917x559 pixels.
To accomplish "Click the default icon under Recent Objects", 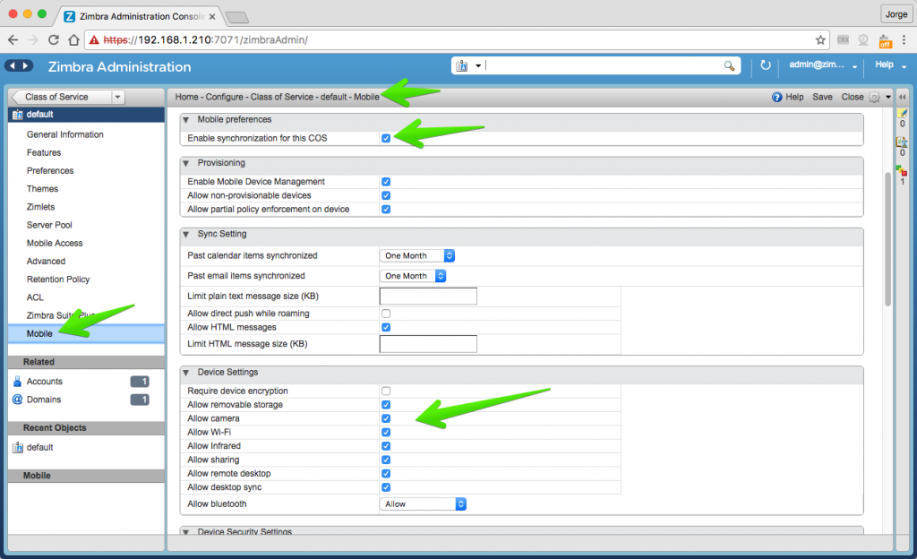I will [18, 447].
